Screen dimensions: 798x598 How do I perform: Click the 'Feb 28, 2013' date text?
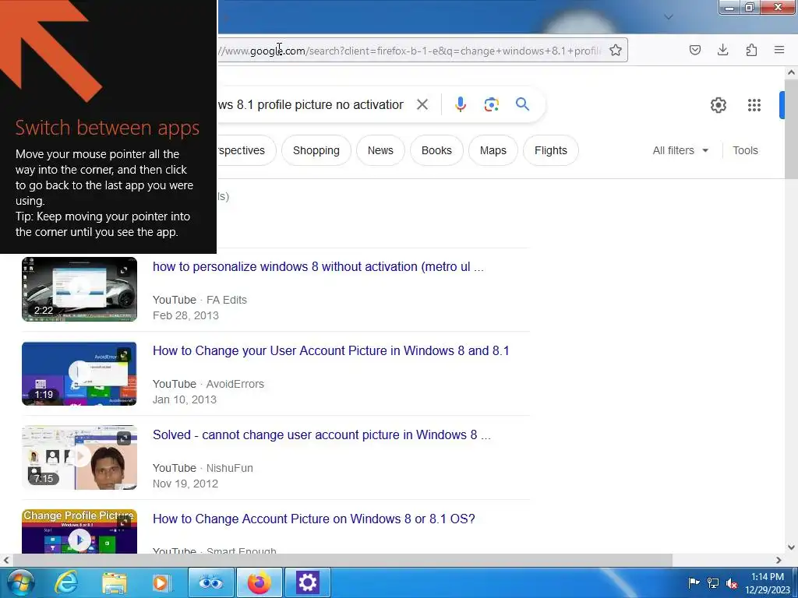185,315
